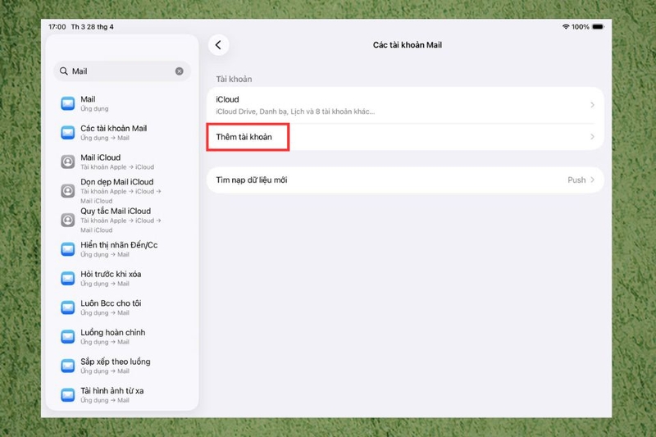Screen dimensions: 656x437
Task: Tap the back chevron button
Action: click(x=218, y=45)
